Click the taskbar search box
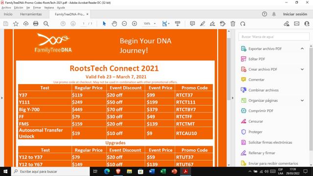The image size is (313, 176). point(50,172)
